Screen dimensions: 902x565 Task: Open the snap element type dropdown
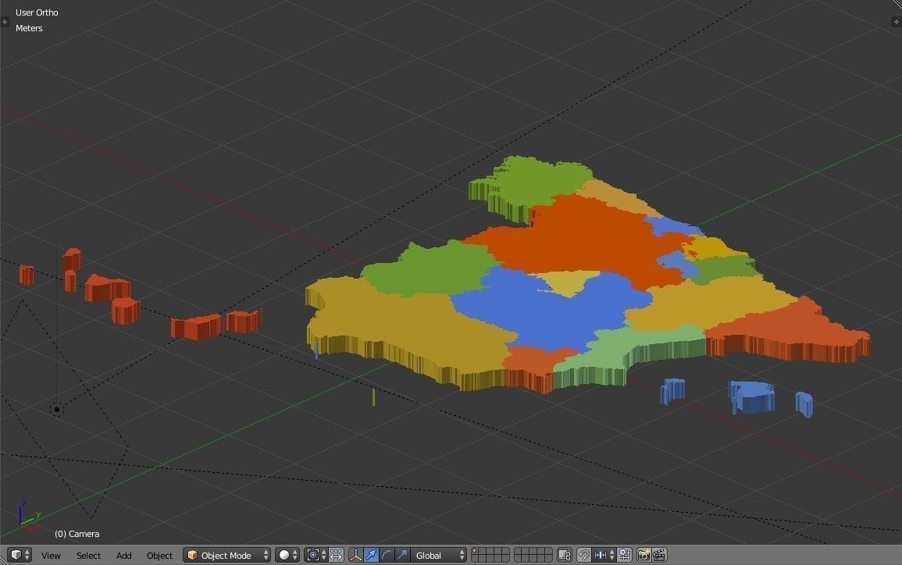coord(604,555)
